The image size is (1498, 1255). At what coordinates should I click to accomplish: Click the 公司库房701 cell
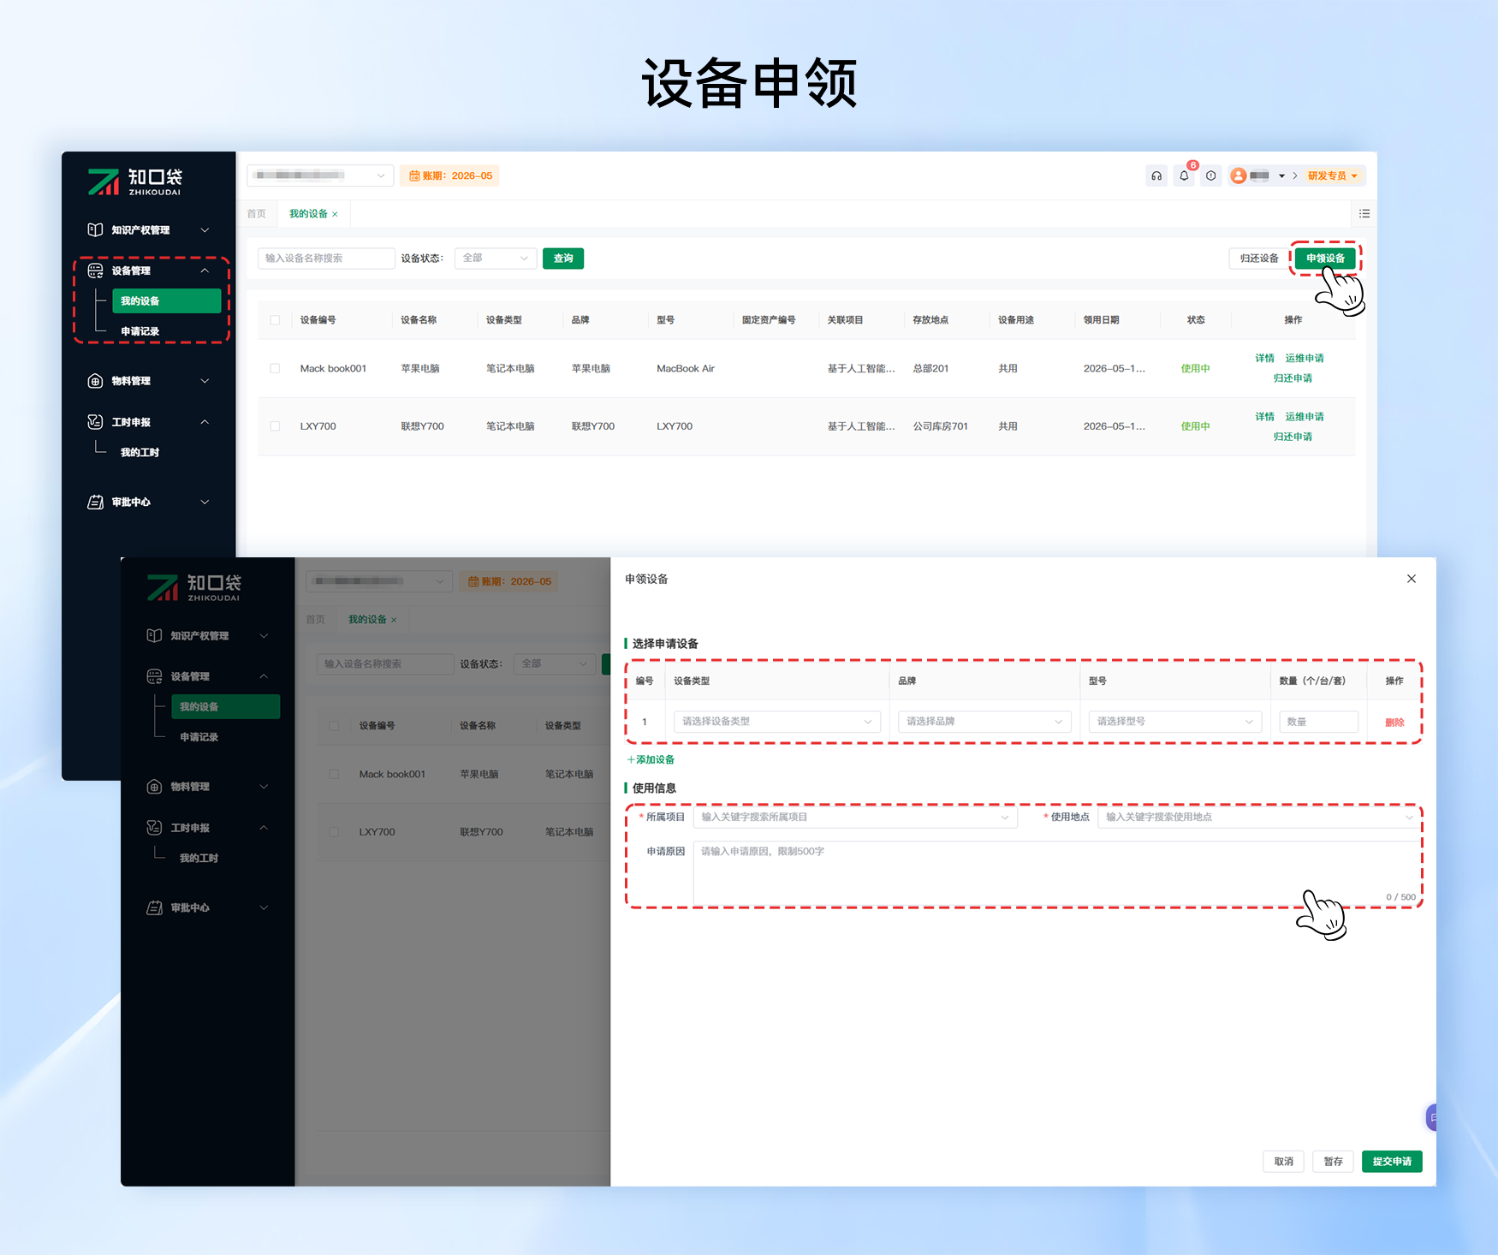pos(940,426)
